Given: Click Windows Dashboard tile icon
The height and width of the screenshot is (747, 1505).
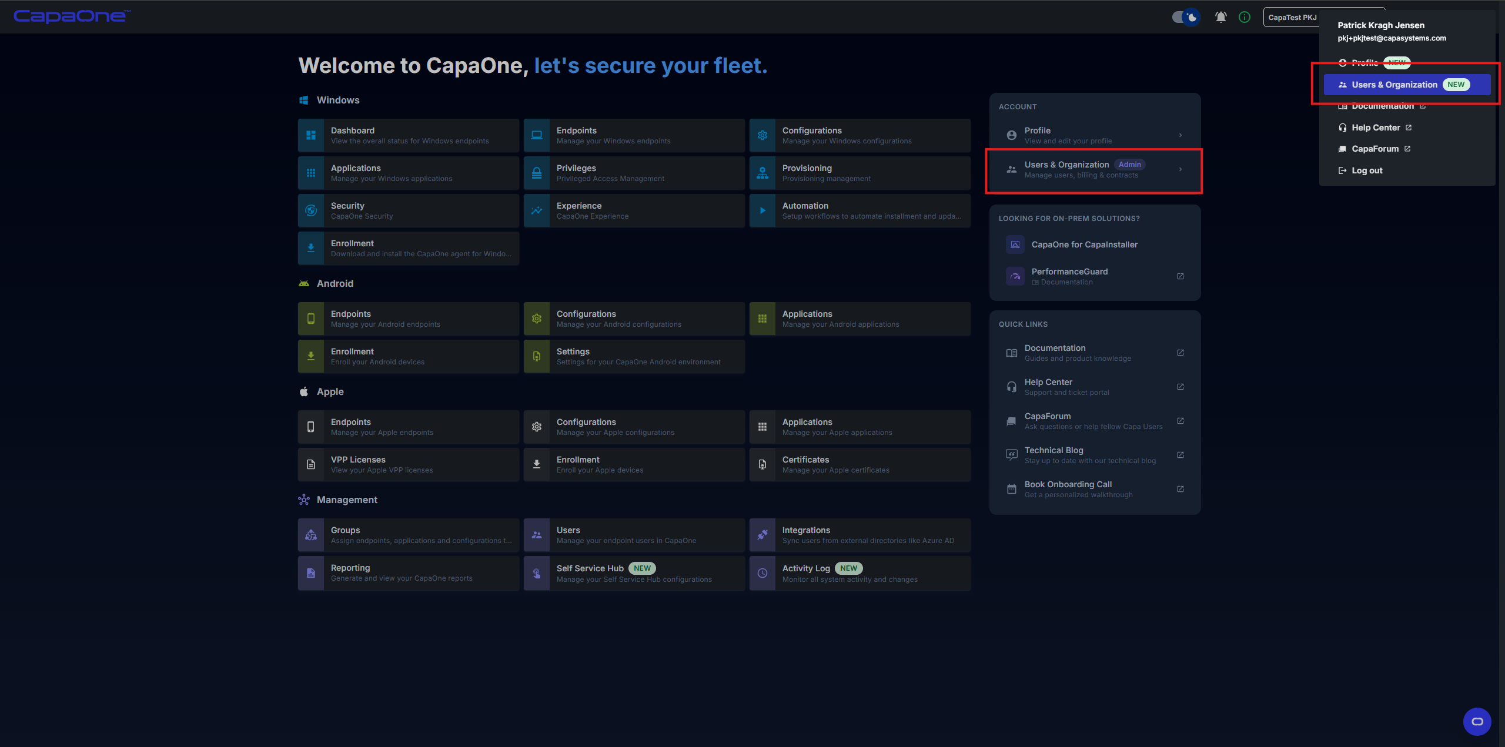Looking at the screenshot, I should [x=311, y=135].
